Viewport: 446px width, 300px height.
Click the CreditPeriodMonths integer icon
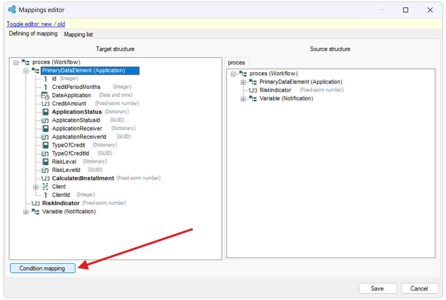[x=45, y=87]
